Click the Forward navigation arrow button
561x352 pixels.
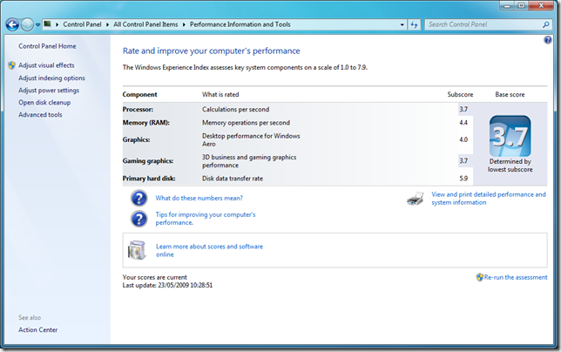click(27, 24)
